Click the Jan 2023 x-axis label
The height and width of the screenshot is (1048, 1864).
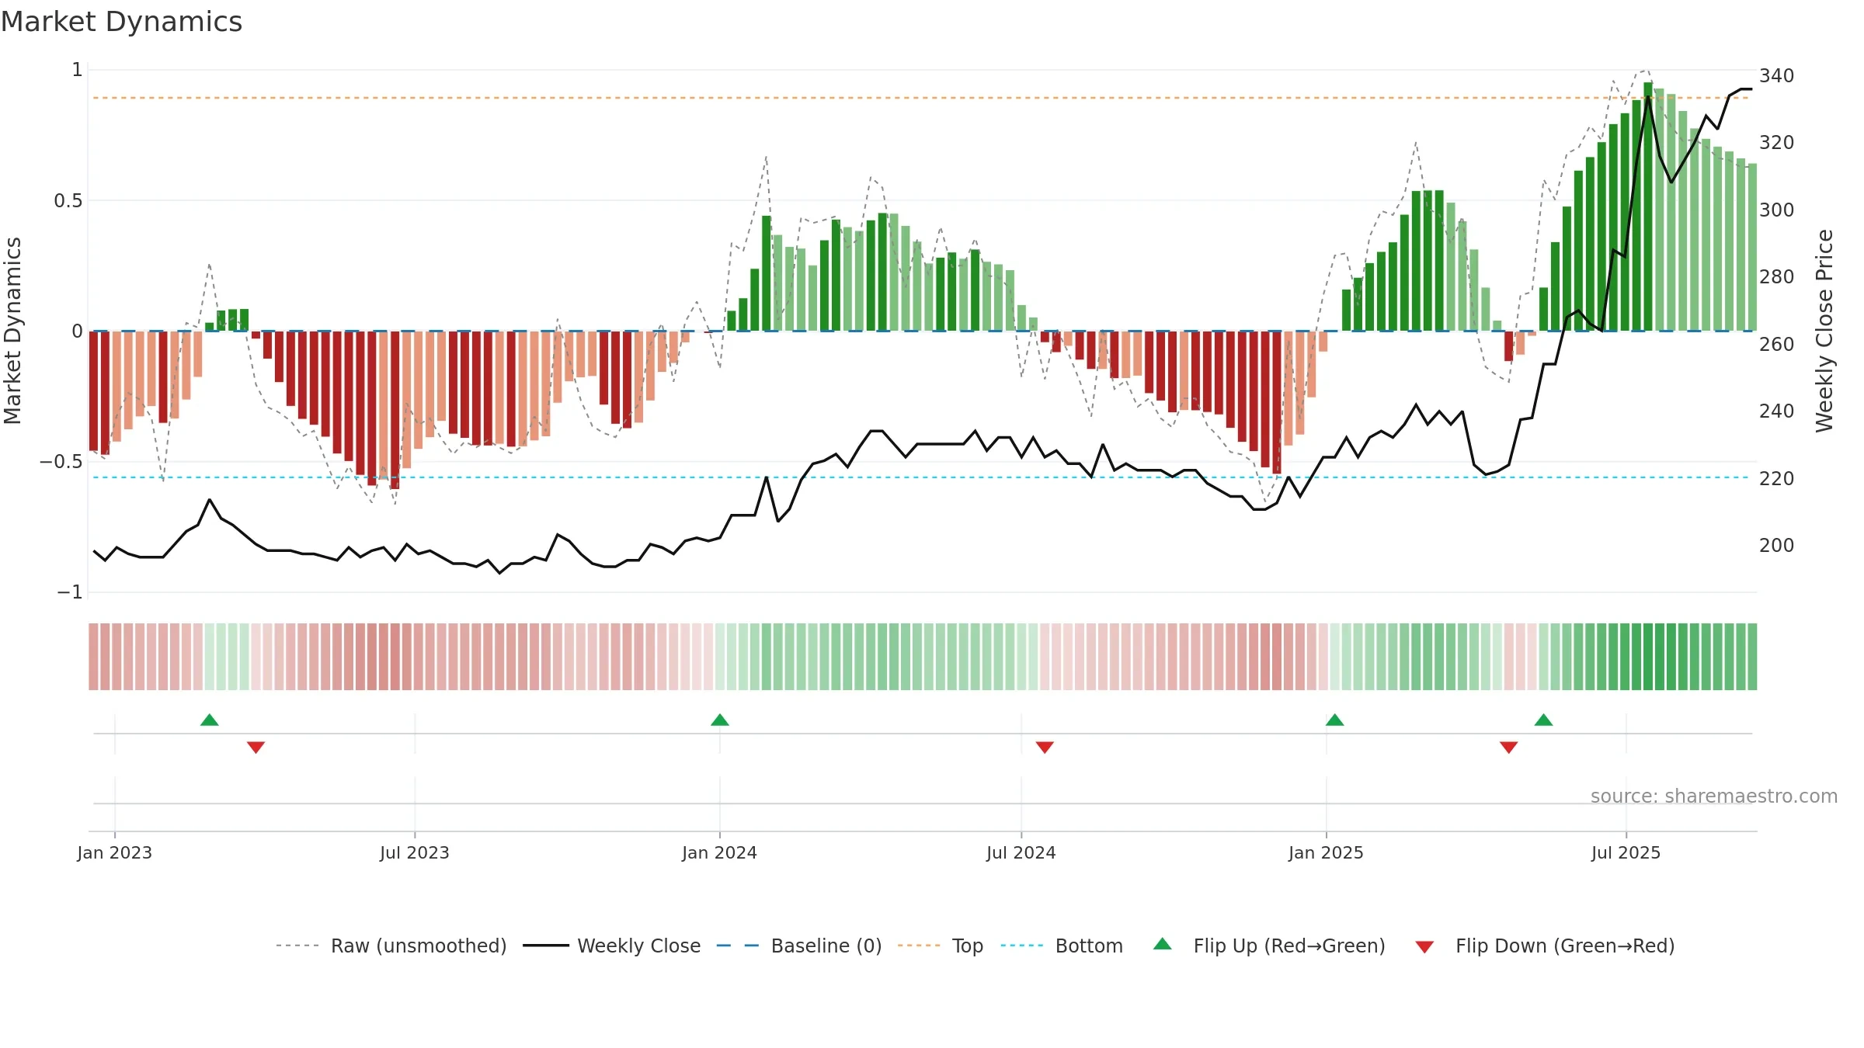click(x=115, y=852)
